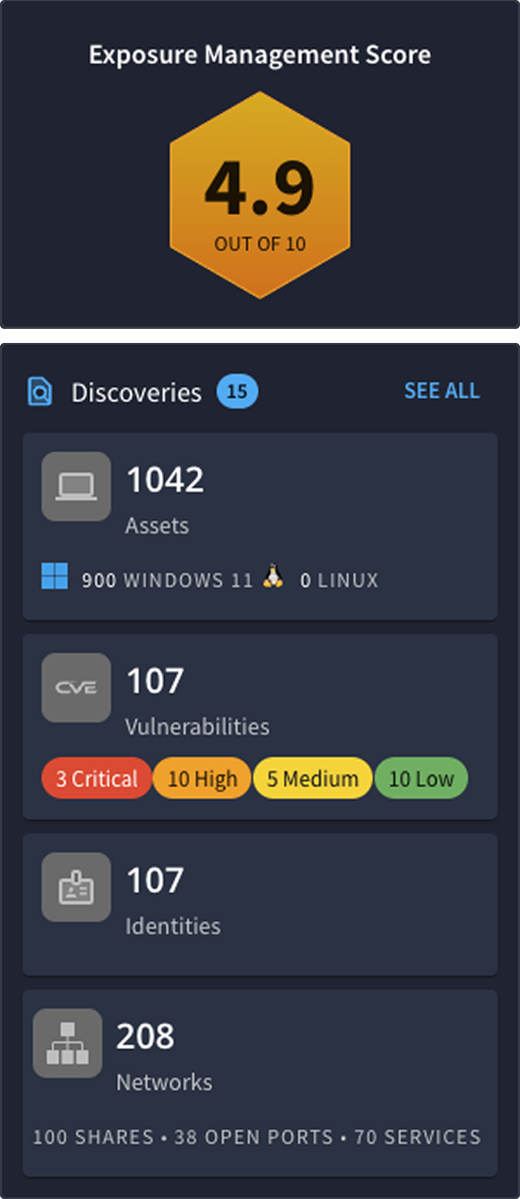Click the 900 Windows 11 label

tap(167, 580)
